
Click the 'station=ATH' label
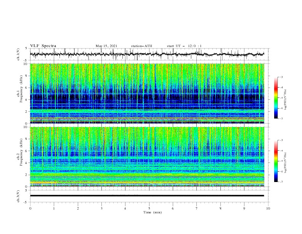[x=141, y=46]
